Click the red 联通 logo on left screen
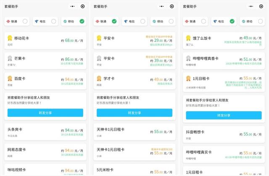Screen dimensions: 269x176 [x=8, y=21]
